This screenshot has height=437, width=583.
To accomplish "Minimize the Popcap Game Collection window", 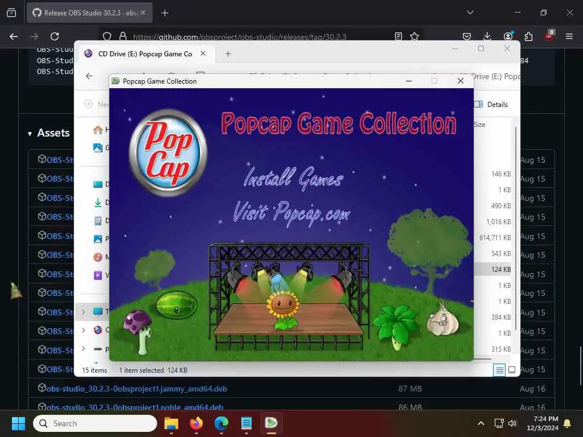I will (x=409, y=81).
